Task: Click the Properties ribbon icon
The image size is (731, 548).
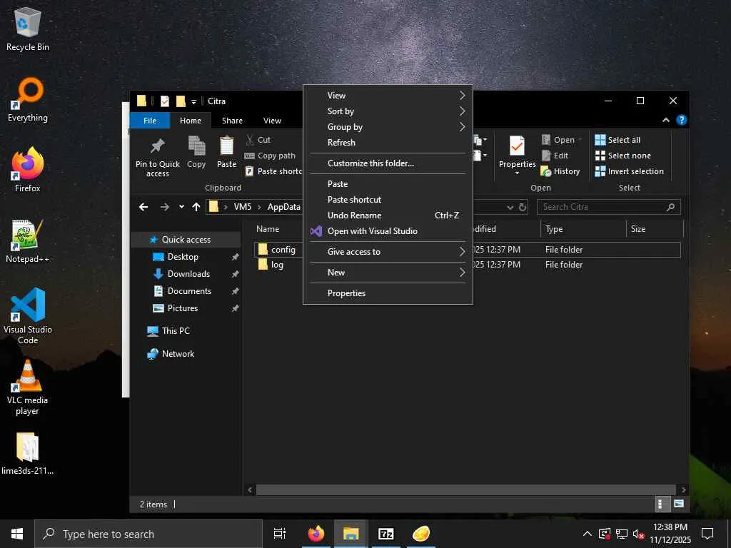Action: pos(517,147)
